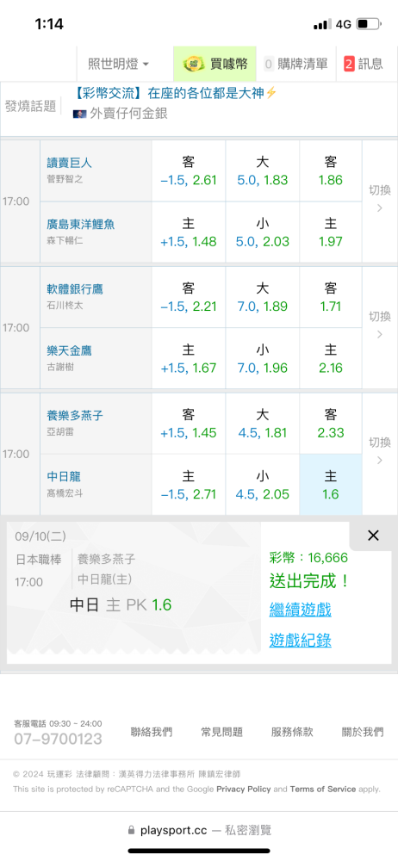The height and width of the screenshot is (861, 398).
Task: Toggle 中日龍 主 1.6 moneyline selection
Action: pyautogui.click(x=331, y=485)
